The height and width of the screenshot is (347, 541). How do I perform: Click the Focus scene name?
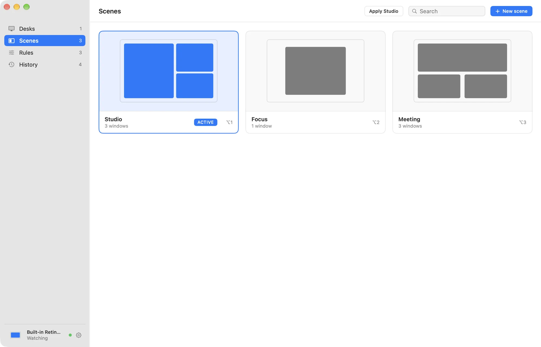click(x=259, y=119)
